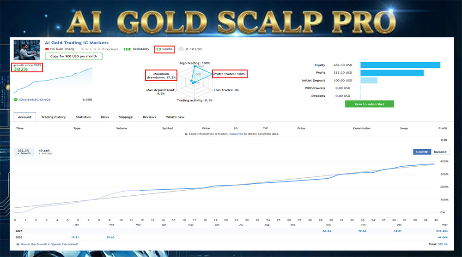Click the green shield icon by ICMarketsSC-Live26

pos(16,99)
